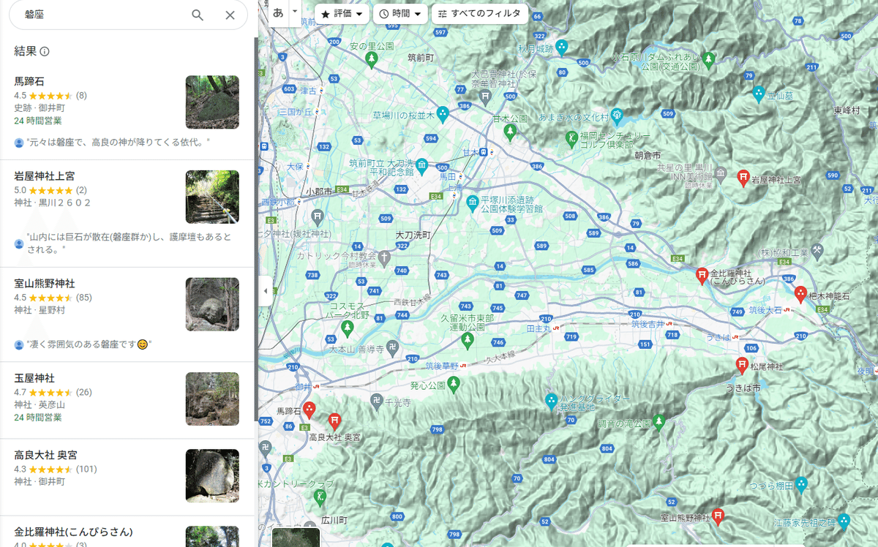The width and height of the screenshot is (878, 547).
Task: Click the 田主丸 station label
Action: [538, 330]
